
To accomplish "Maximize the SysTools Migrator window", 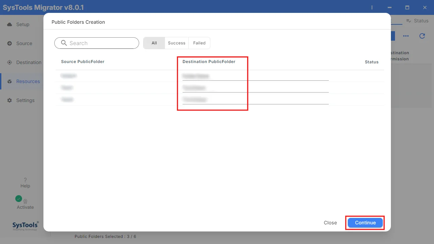I will point(407,7).
